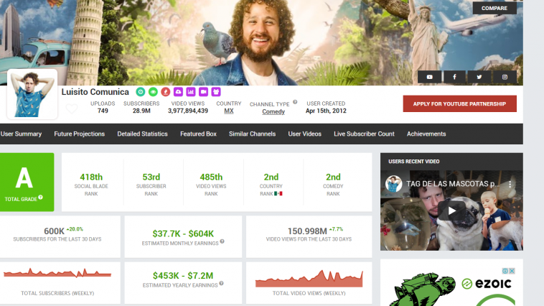Click the ad info icon on Ezoic ad

pos(505,271)
